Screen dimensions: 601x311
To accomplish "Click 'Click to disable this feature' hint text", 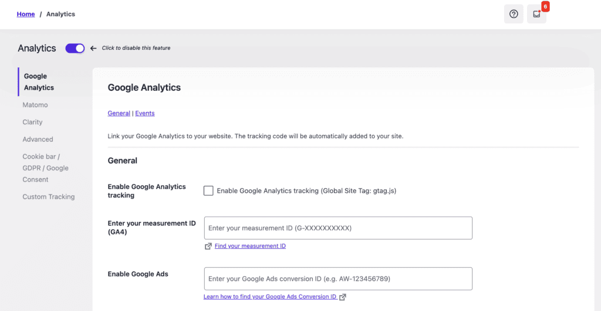I will (136, 48).
